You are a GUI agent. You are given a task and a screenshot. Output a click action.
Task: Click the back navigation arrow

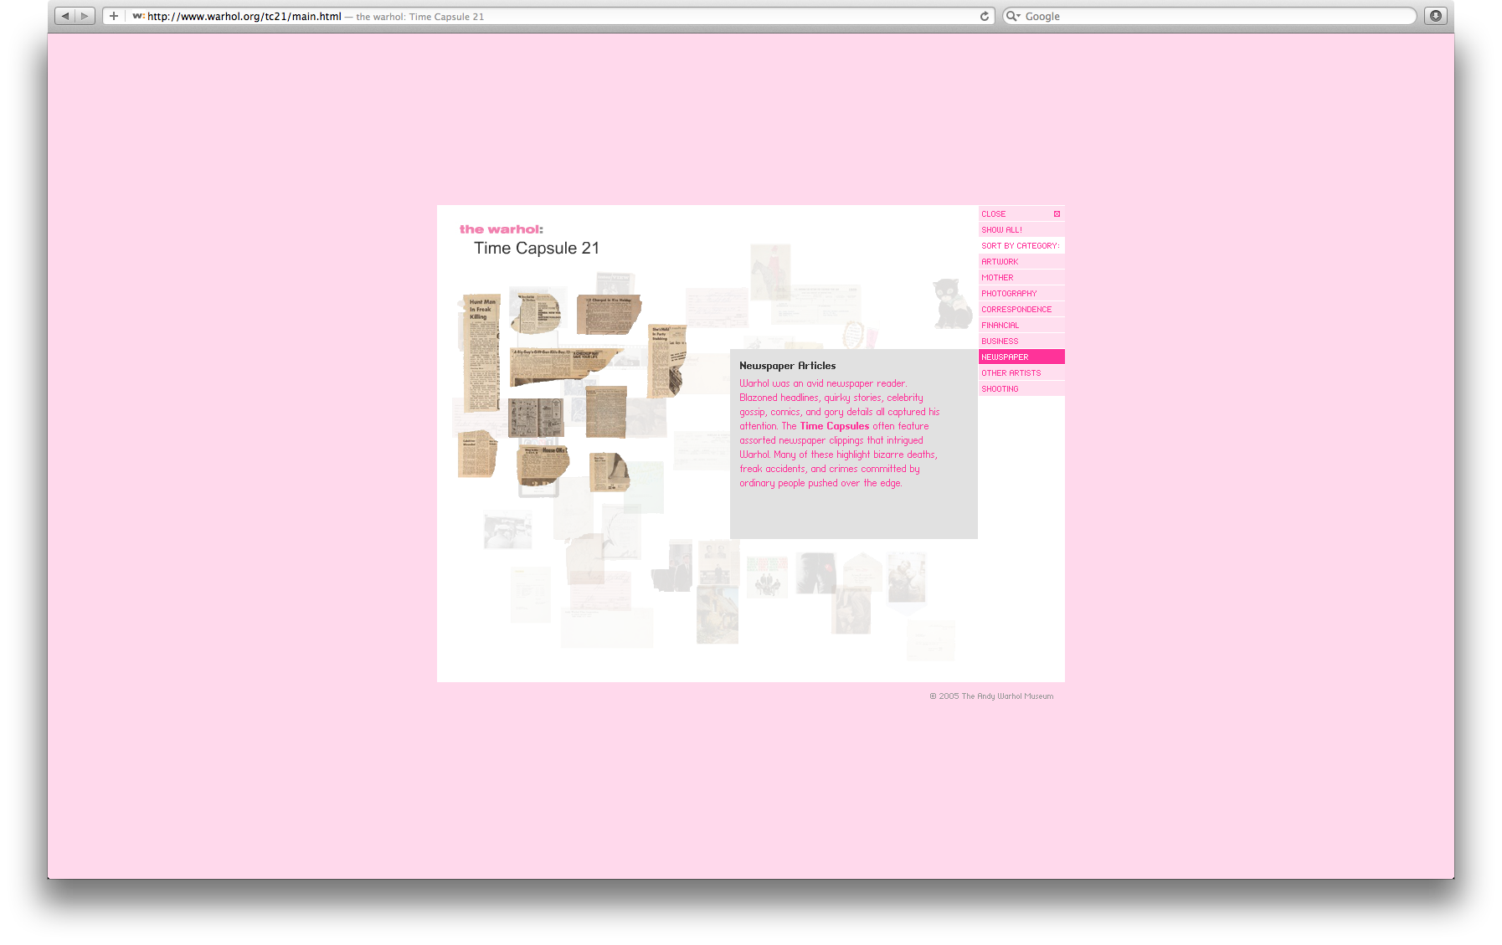65,15
